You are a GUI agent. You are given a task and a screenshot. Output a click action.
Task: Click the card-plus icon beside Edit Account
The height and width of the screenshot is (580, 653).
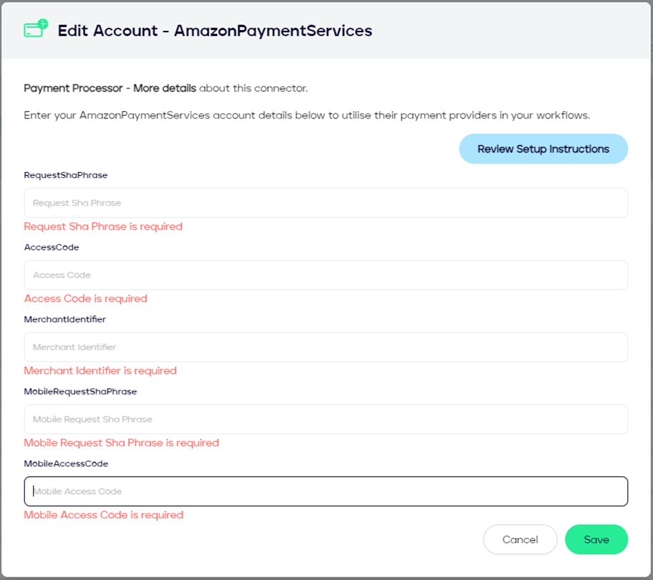tap(36, 29)
